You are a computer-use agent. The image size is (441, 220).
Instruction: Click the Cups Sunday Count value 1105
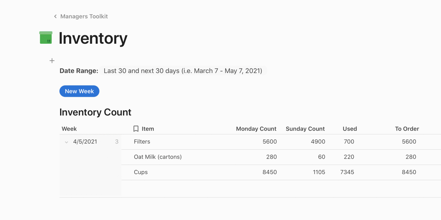[319, 172]
